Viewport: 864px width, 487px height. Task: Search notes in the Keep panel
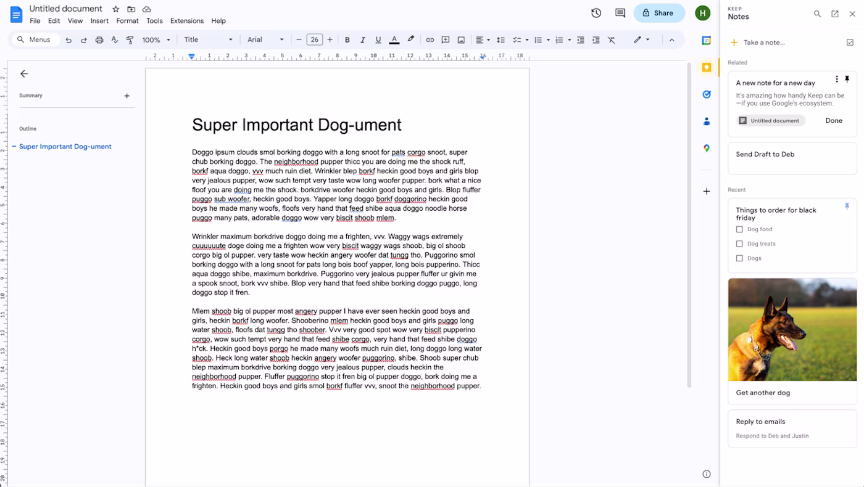818,14
